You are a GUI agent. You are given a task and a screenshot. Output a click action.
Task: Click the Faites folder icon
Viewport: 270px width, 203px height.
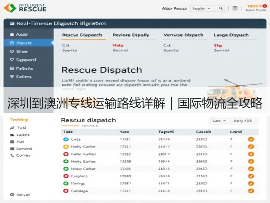point(12,135)
